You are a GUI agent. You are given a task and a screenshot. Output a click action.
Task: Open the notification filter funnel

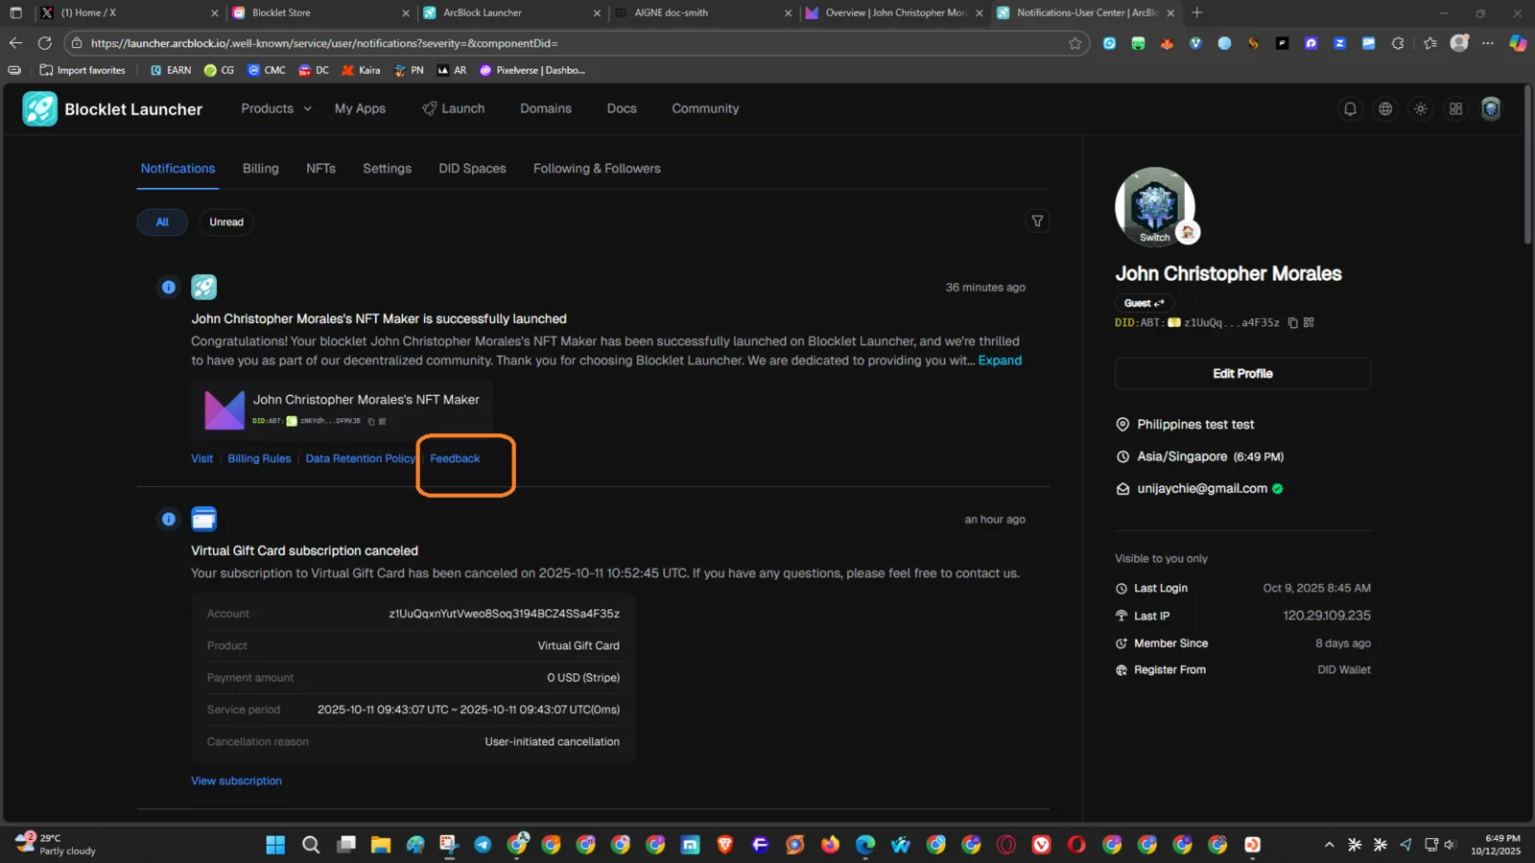1037,222
